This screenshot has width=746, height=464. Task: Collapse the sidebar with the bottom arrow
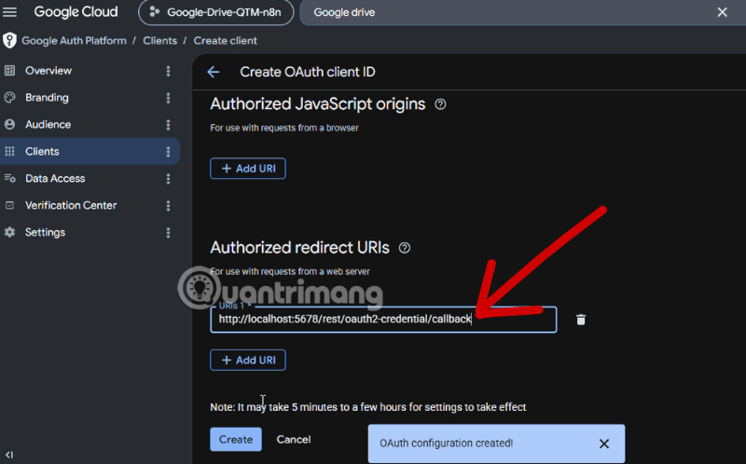[x=9, y=455]
